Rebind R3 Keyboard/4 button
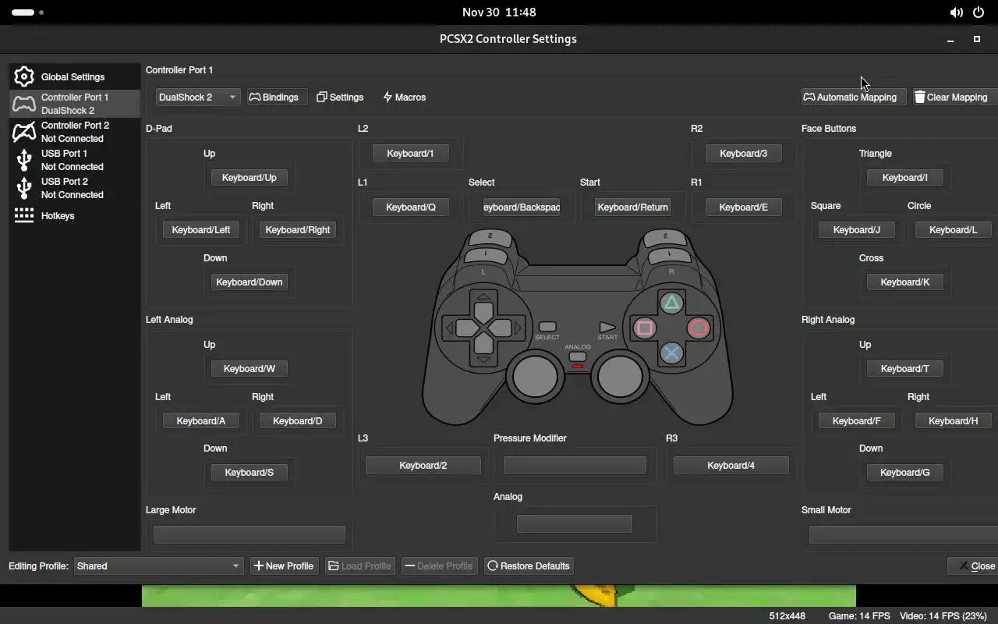The image size is (998, 624). click(x=731, y=466)
